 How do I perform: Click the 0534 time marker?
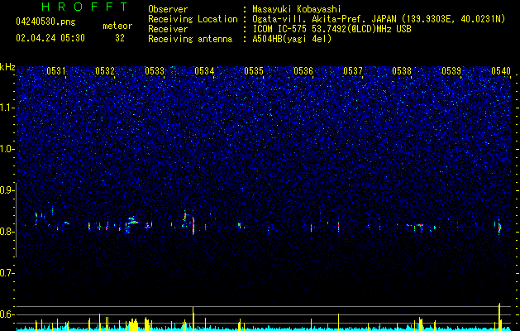click(x=204, y=71)
